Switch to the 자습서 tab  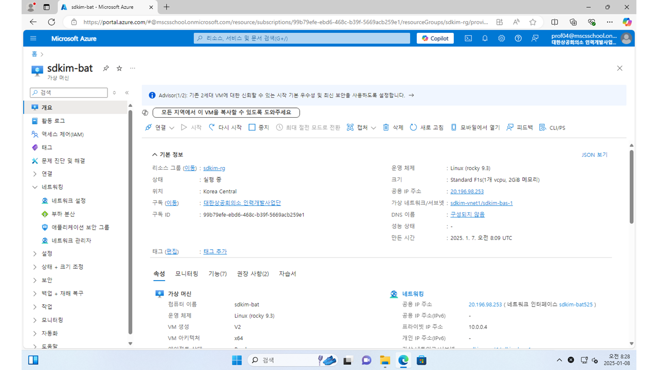pyautogui.click(x=287, y=274)
